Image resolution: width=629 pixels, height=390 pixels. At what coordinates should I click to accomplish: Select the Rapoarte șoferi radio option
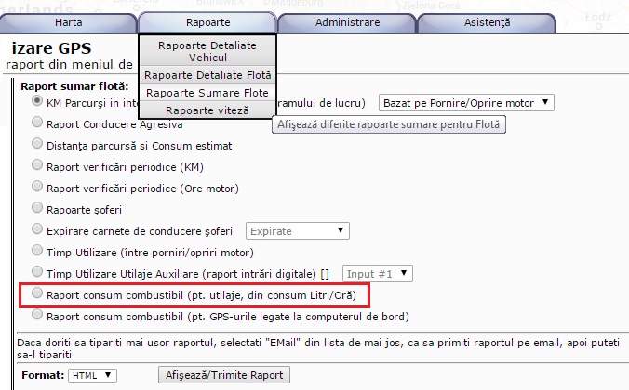(x=37, y=208)
